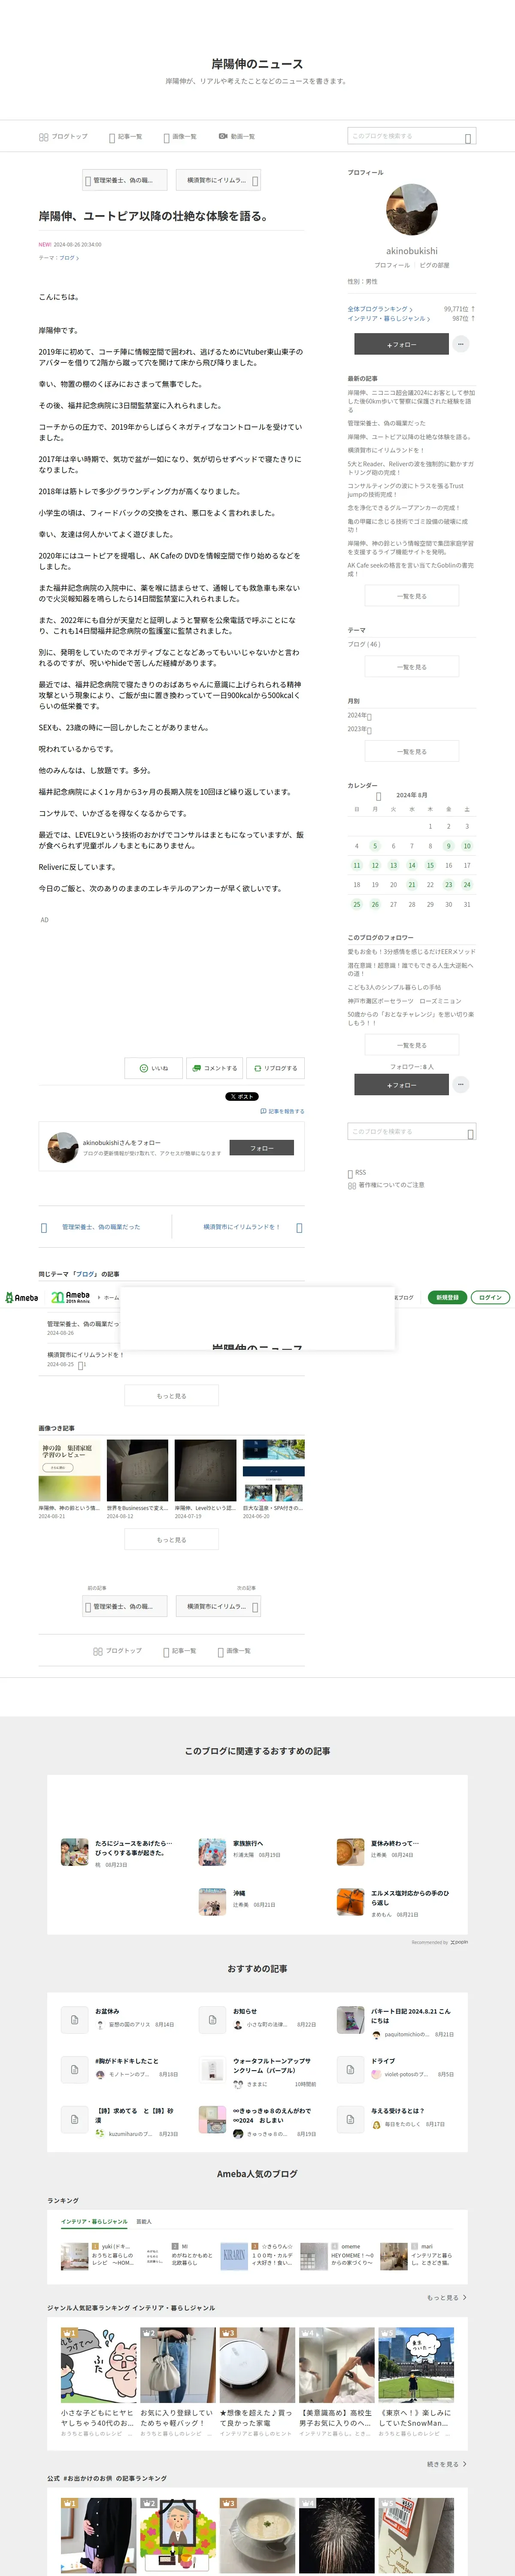Open 動画一覧 tab with camera icon
This screenshot has width=515, height=2576.
pyautogui.click(x=237, y=136)
